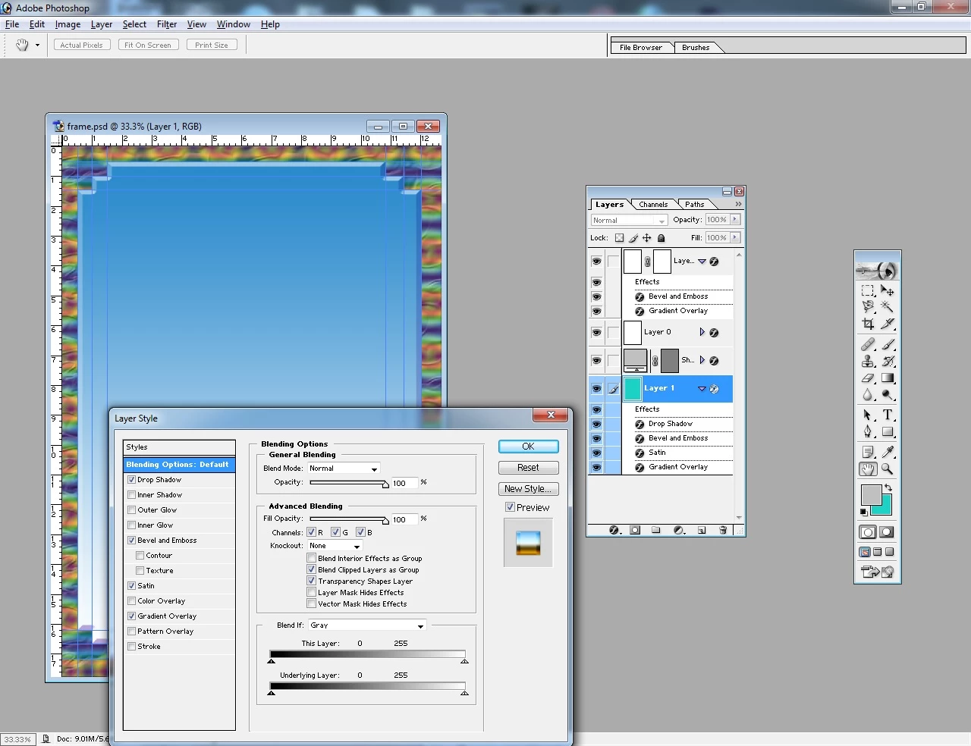
Task: Click OK in Layer Style dialog
Action: click(528, 447)
